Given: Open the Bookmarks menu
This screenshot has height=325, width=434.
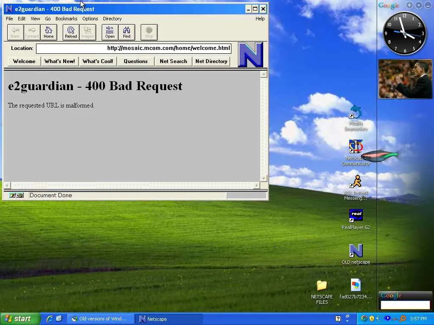Looking at the screenshot, I should coord(67,19).
